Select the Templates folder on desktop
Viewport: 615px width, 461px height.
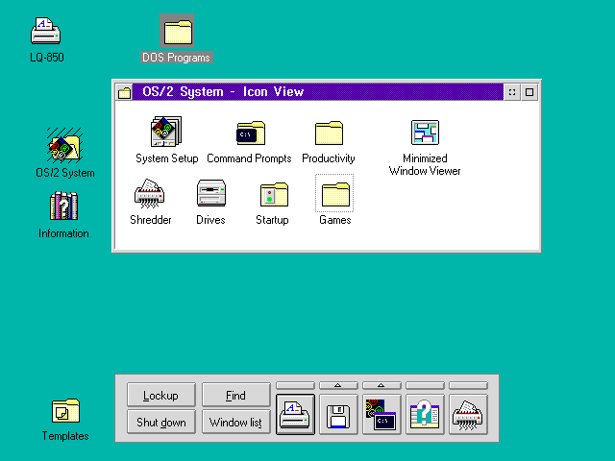(65, 411)
